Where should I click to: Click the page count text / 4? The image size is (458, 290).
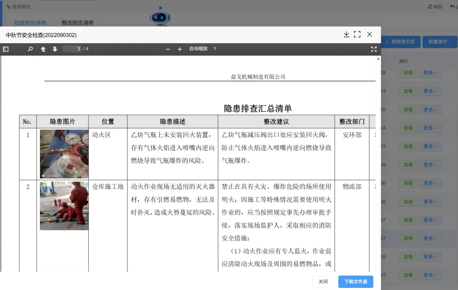point(86,49)
